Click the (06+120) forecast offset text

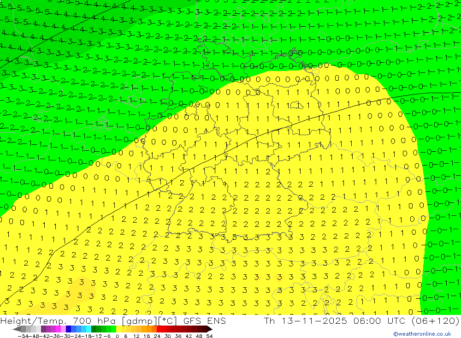coord(437,320)
